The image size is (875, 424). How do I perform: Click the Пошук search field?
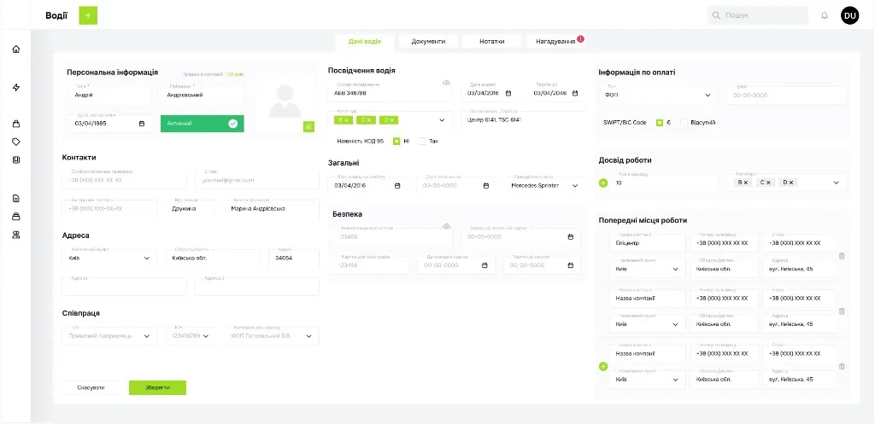(758, 15)
